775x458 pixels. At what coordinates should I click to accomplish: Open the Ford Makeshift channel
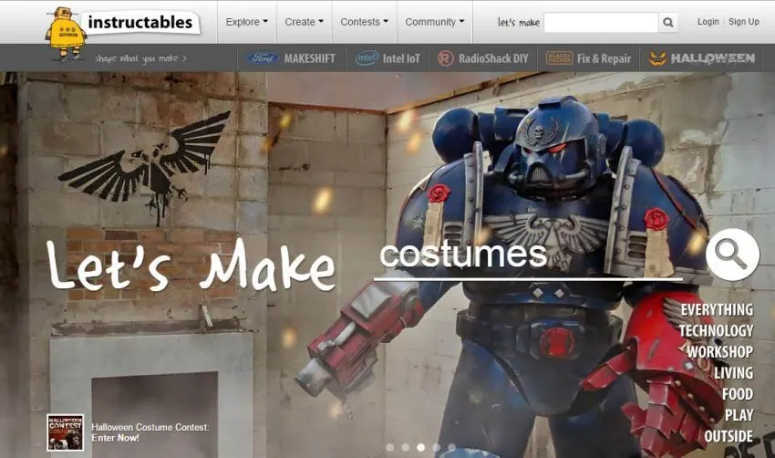[291, 58]
